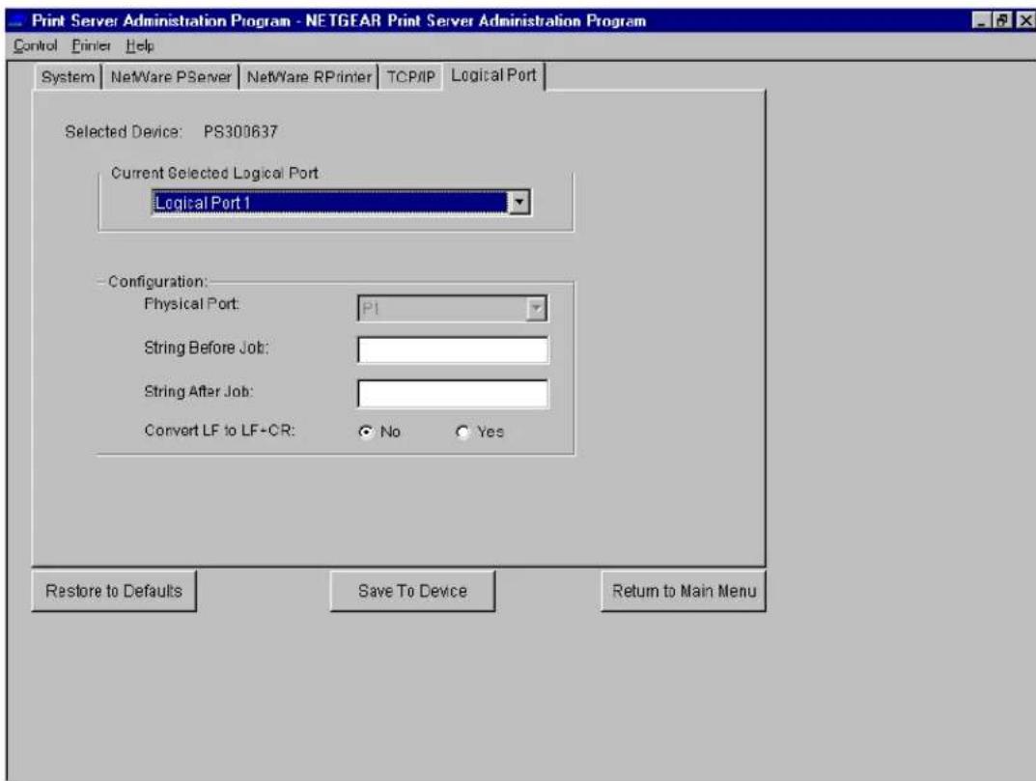1036x781 pixels.
Task: Switch to the NetWare PServer tab
Action: [x=171, y=76]
